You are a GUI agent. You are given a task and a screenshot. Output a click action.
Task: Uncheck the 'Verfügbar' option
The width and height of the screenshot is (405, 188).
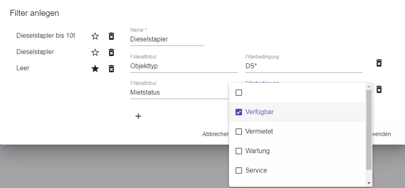click(239, 112)
